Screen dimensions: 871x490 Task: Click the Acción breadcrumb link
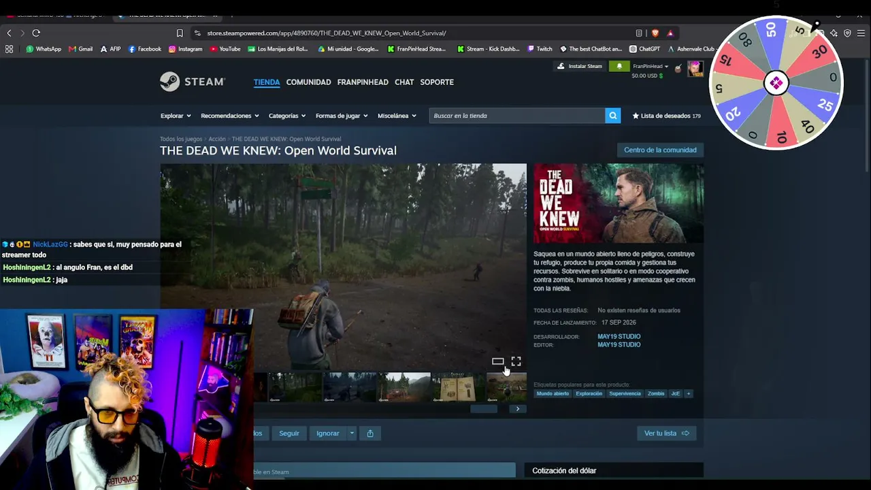(x=217, y=139)
